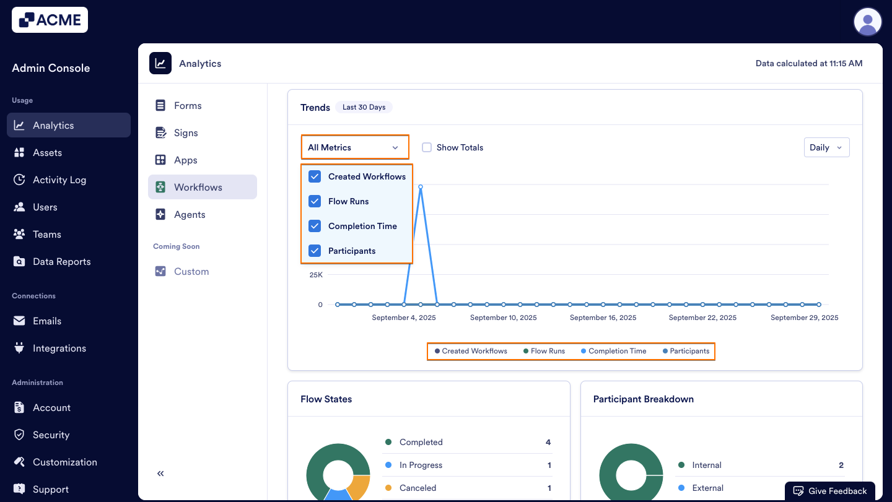Open the Daily interval dropdown
Screen dimensions: 892x502
click(x=826, y=147)
